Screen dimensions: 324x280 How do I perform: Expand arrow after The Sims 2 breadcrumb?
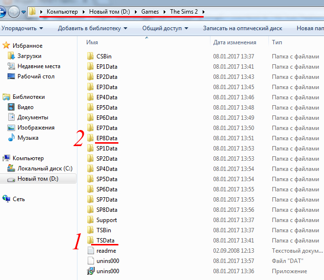point(203,12)
